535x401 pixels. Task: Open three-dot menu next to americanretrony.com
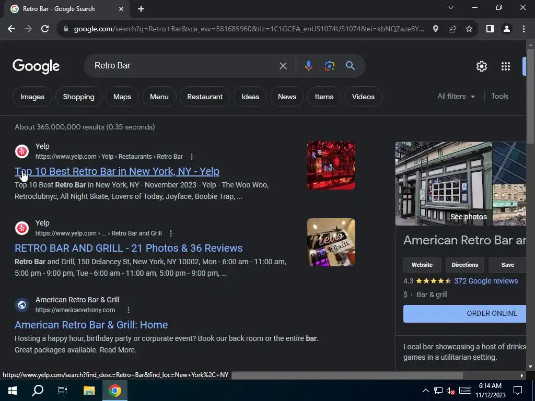click(129, 310)
